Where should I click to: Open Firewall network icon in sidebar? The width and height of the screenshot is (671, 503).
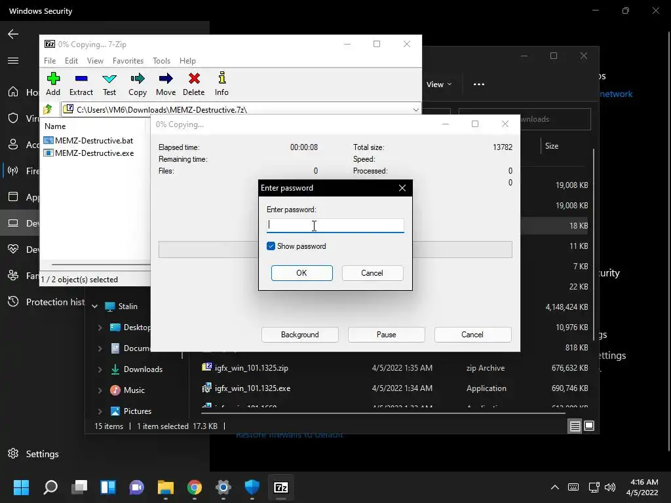pyautogui.click(x=13, y=171)
